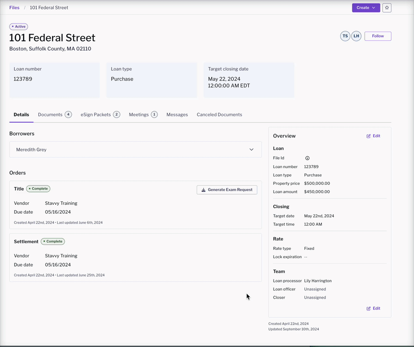
Task: Favorite this file with the star icon
Action: (x=387, y=8)
